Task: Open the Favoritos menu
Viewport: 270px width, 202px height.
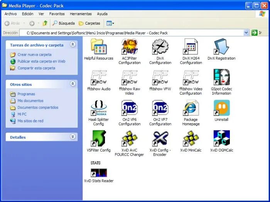Action: pos(57,14)
